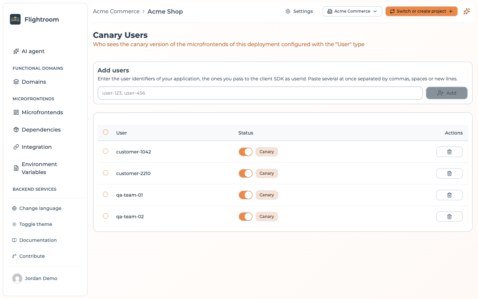Click the Contribute branch icon
This screenshot has width=478, height=299.
[x=14, y=256]
